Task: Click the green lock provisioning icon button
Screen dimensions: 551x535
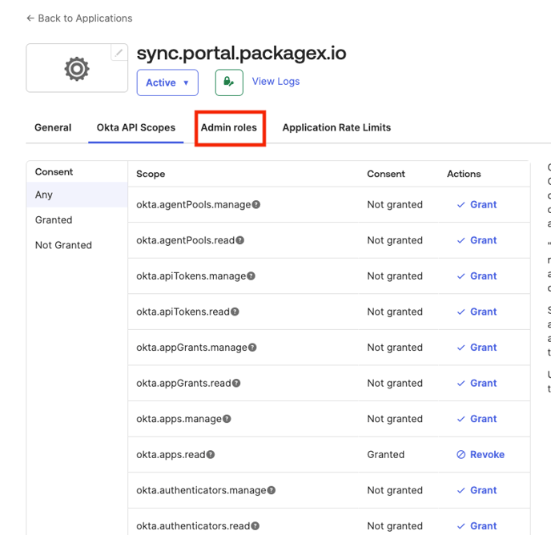Action: pos(229,82)
